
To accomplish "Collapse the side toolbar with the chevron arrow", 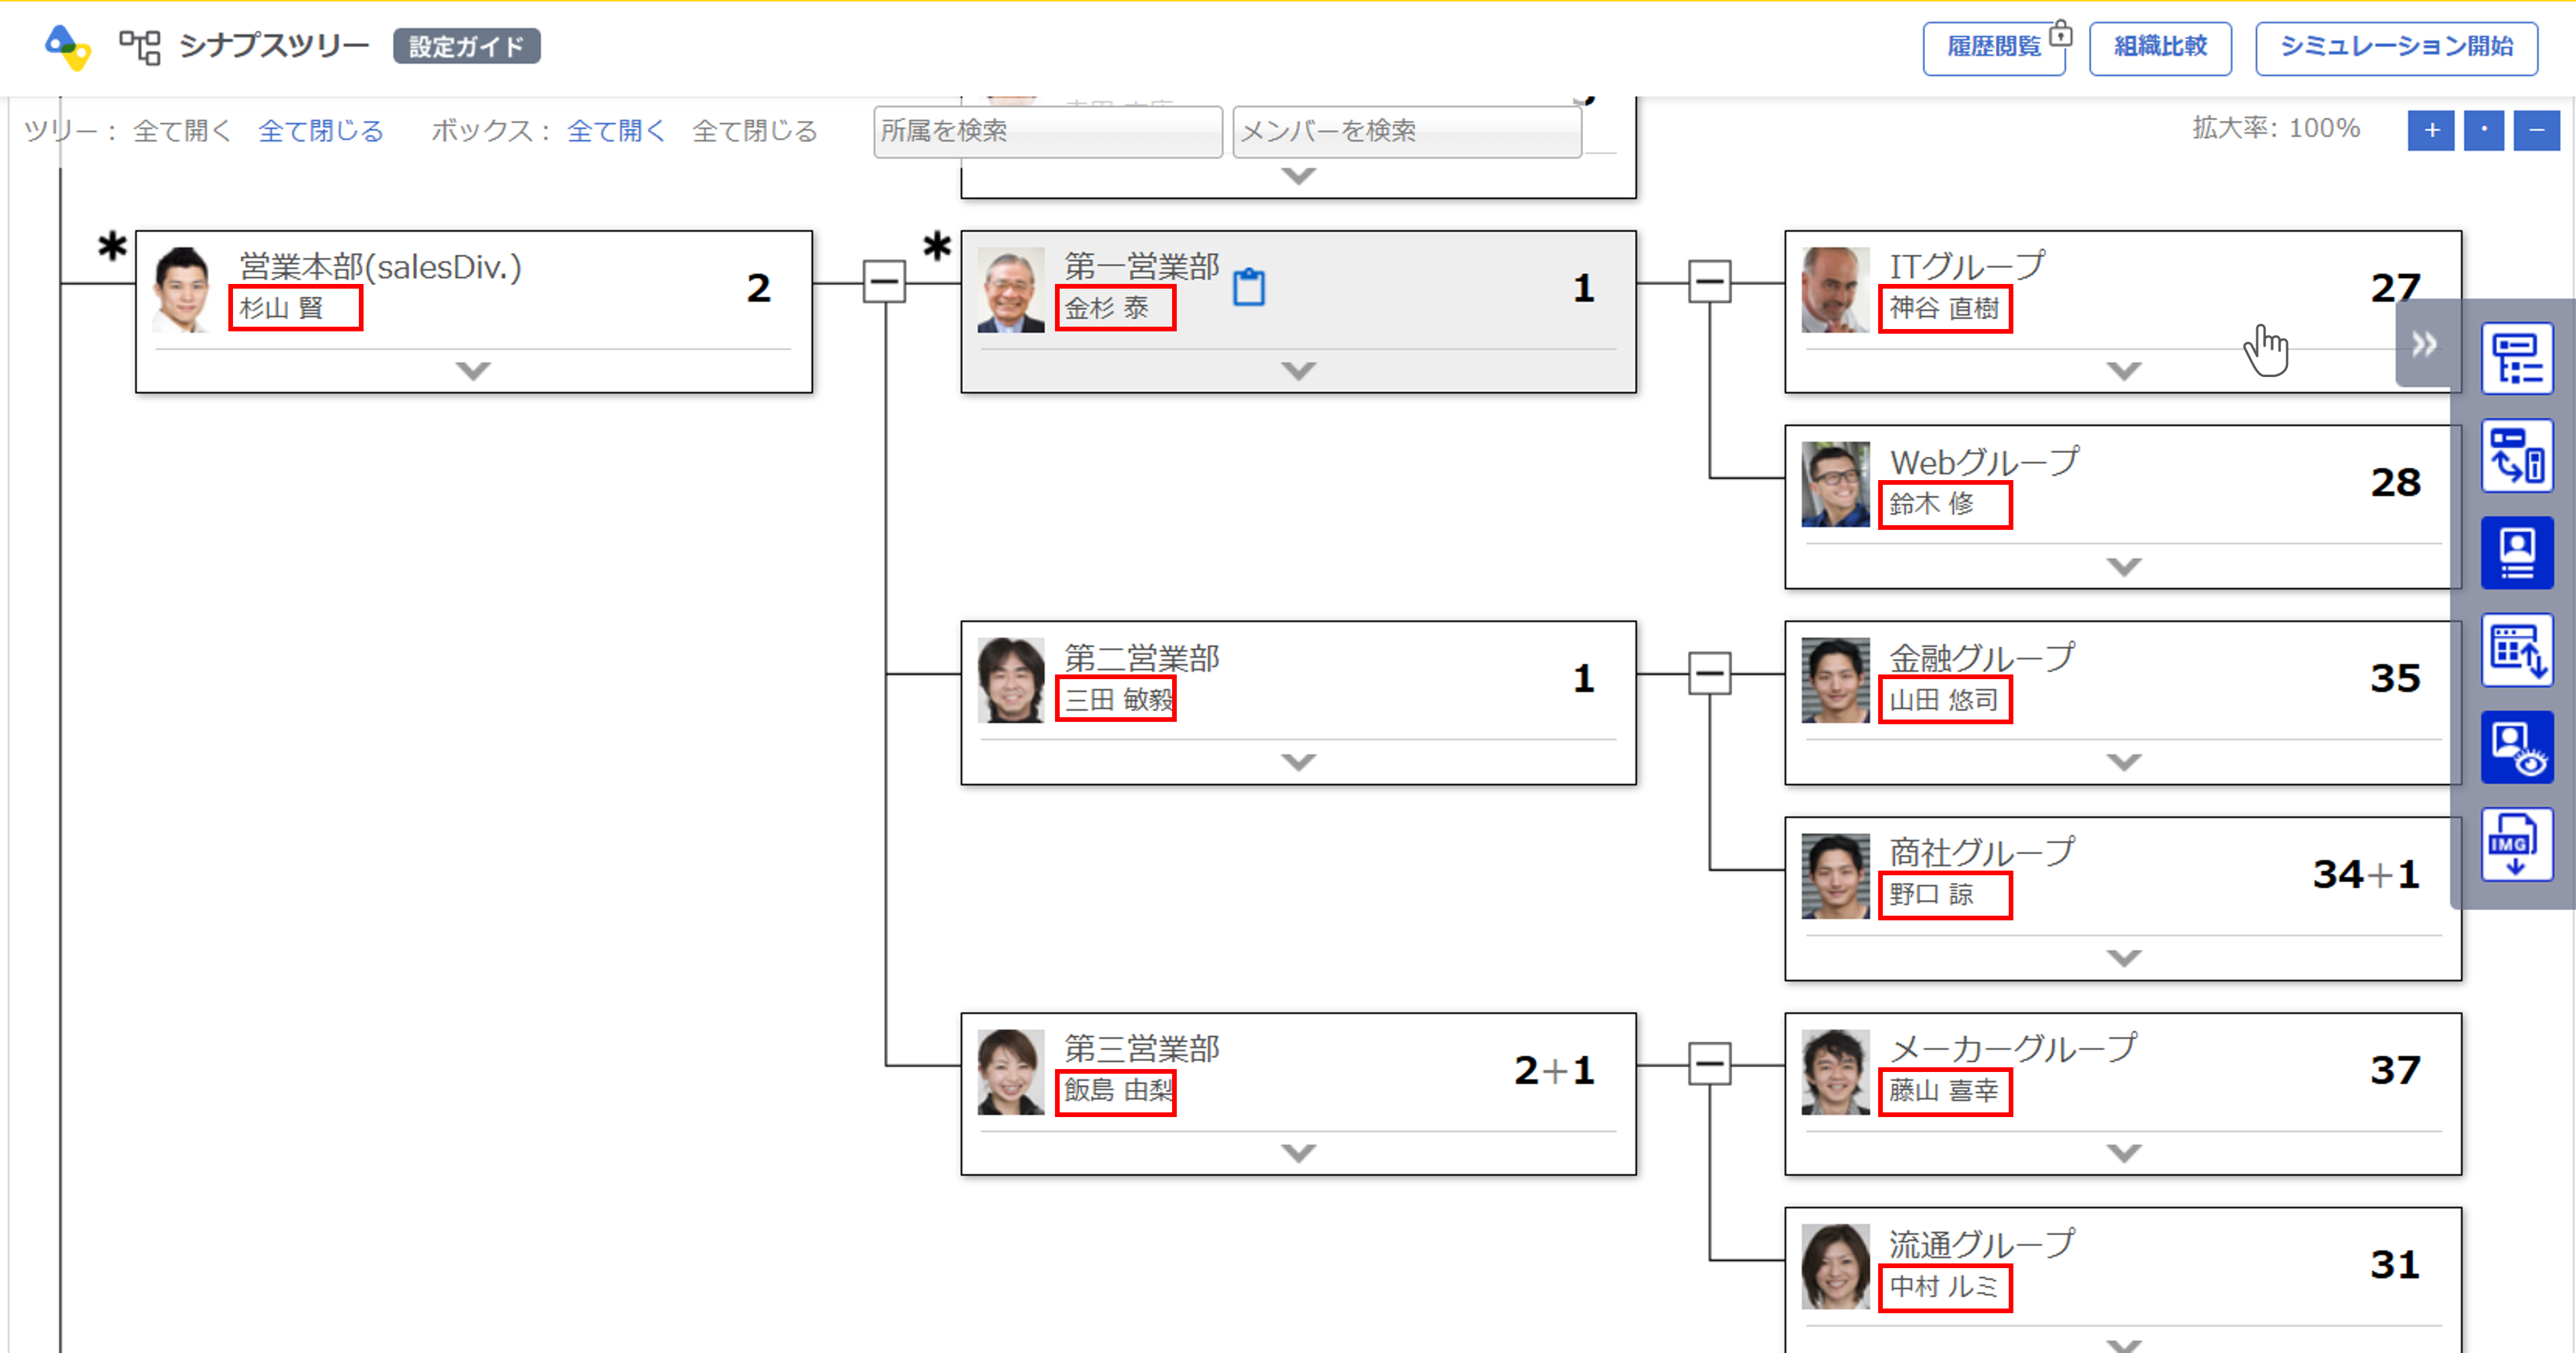I will pyautogui.click(x=2424, y=344).
